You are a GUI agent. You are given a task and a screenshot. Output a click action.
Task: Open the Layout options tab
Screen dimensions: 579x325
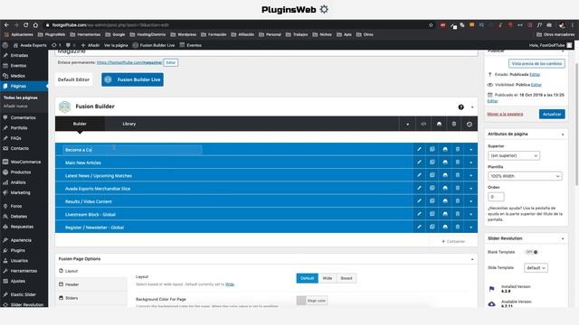tap(90, 271)
